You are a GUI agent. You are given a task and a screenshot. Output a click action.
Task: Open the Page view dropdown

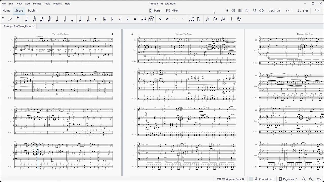click(288, 179)
